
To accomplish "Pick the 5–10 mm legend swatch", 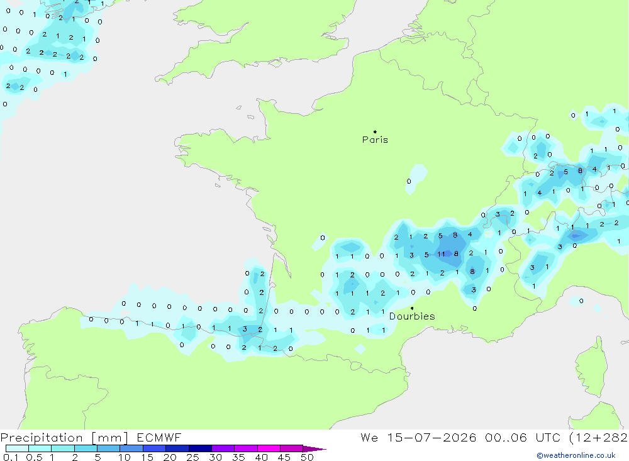I will pos(108,448).
